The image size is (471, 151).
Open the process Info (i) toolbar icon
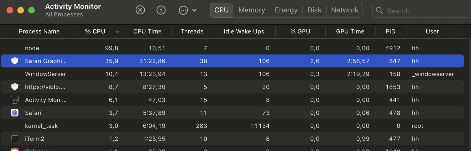[161, 10]
